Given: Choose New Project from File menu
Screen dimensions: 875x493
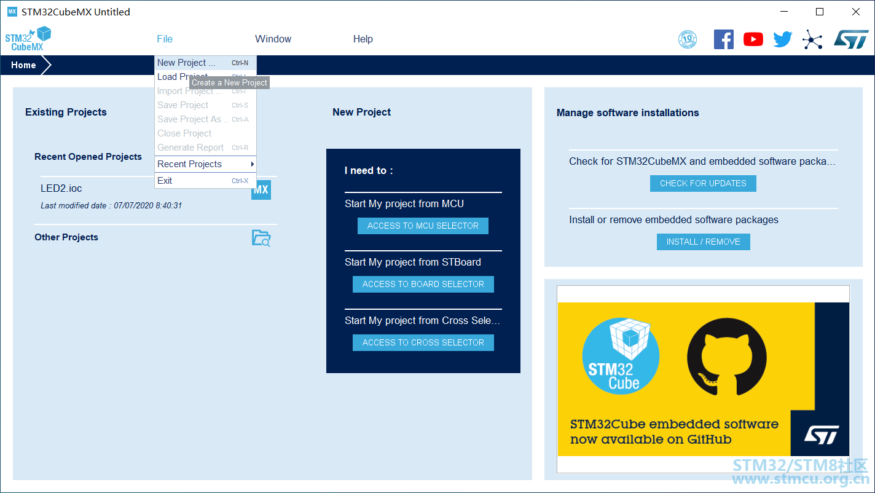Looking at the screenshot, I should 205,63.
